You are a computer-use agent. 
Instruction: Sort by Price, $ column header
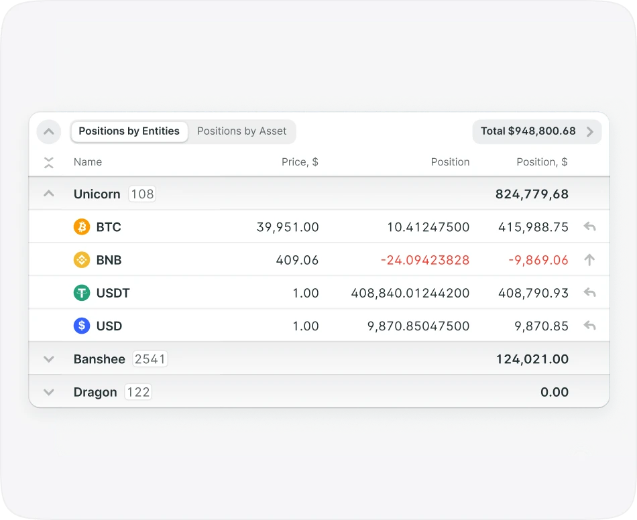(x=300, y=162)
